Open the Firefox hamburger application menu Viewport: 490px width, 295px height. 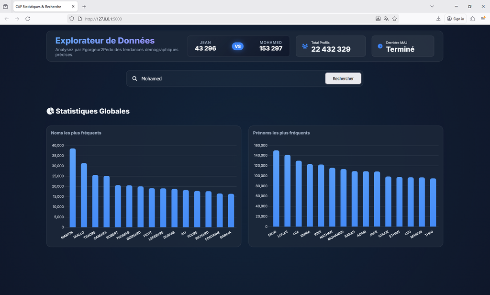pos(483,19)
